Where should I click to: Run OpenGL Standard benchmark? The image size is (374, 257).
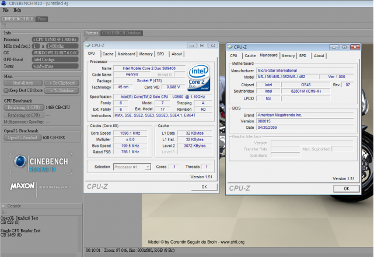tap(23, 138)
